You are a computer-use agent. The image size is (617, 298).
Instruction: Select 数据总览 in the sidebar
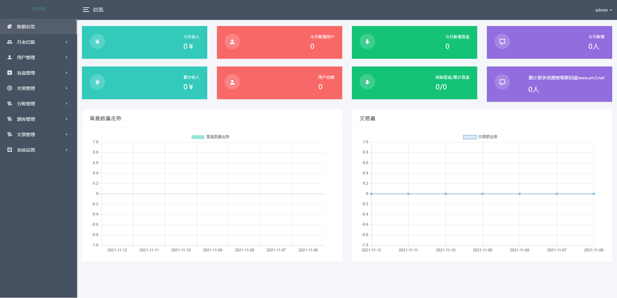pyautogui.click(x=26, y=27)
